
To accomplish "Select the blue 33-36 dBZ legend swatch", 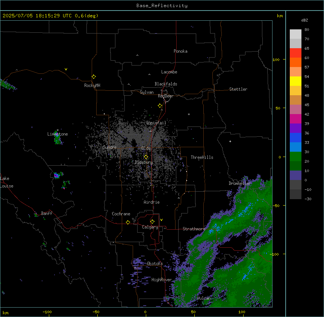I will (x=295, y=137).
